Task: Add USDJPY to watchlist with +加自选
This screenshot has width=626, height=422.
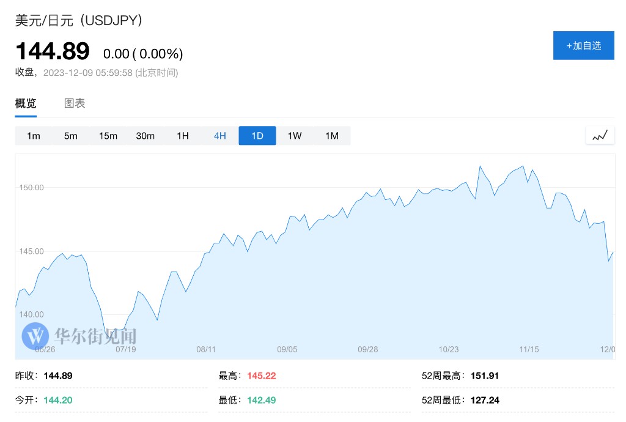Action: (x=583, y=46)
